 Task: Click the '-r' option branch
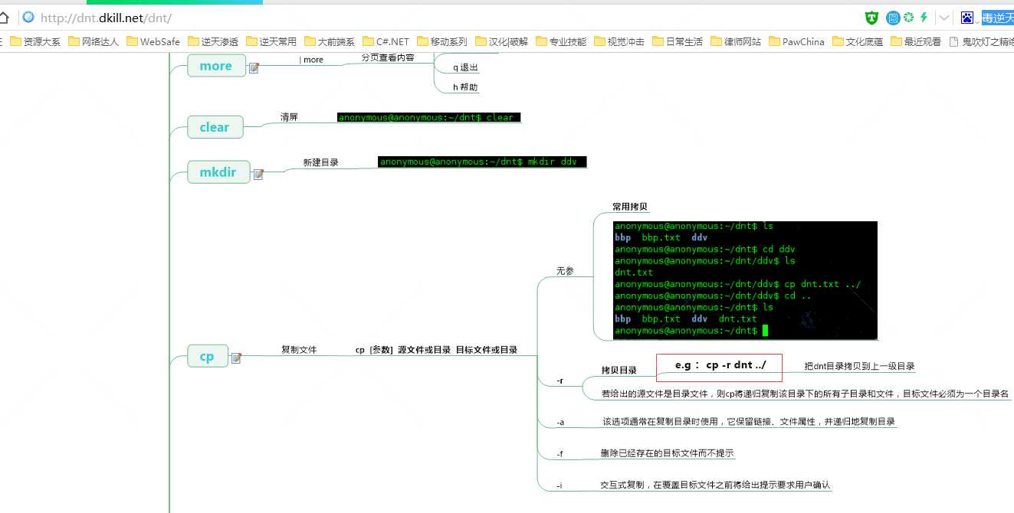pos(560,381)
